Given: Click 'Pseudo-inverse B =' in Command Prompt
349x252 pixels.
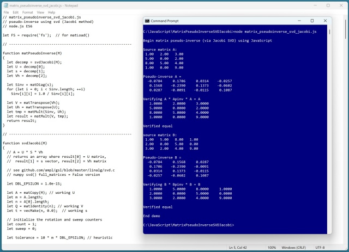Looking at the screenshot, I should click(x=162, y=157).
